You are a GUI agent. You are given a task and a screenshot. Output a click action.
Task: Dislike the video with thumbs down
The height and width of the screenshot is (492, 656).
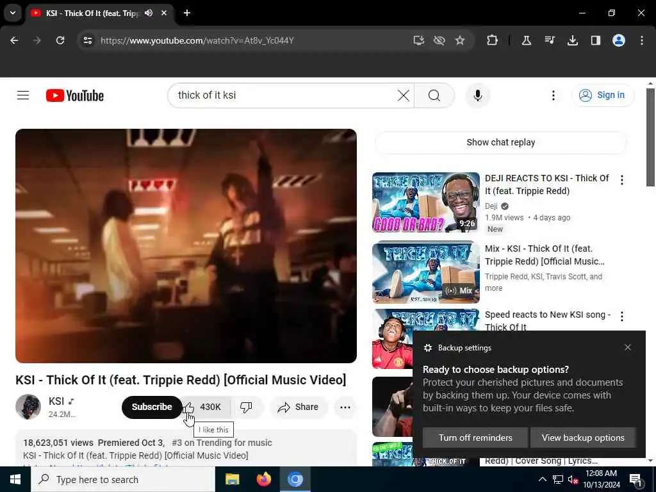click(x=246, y=407)
